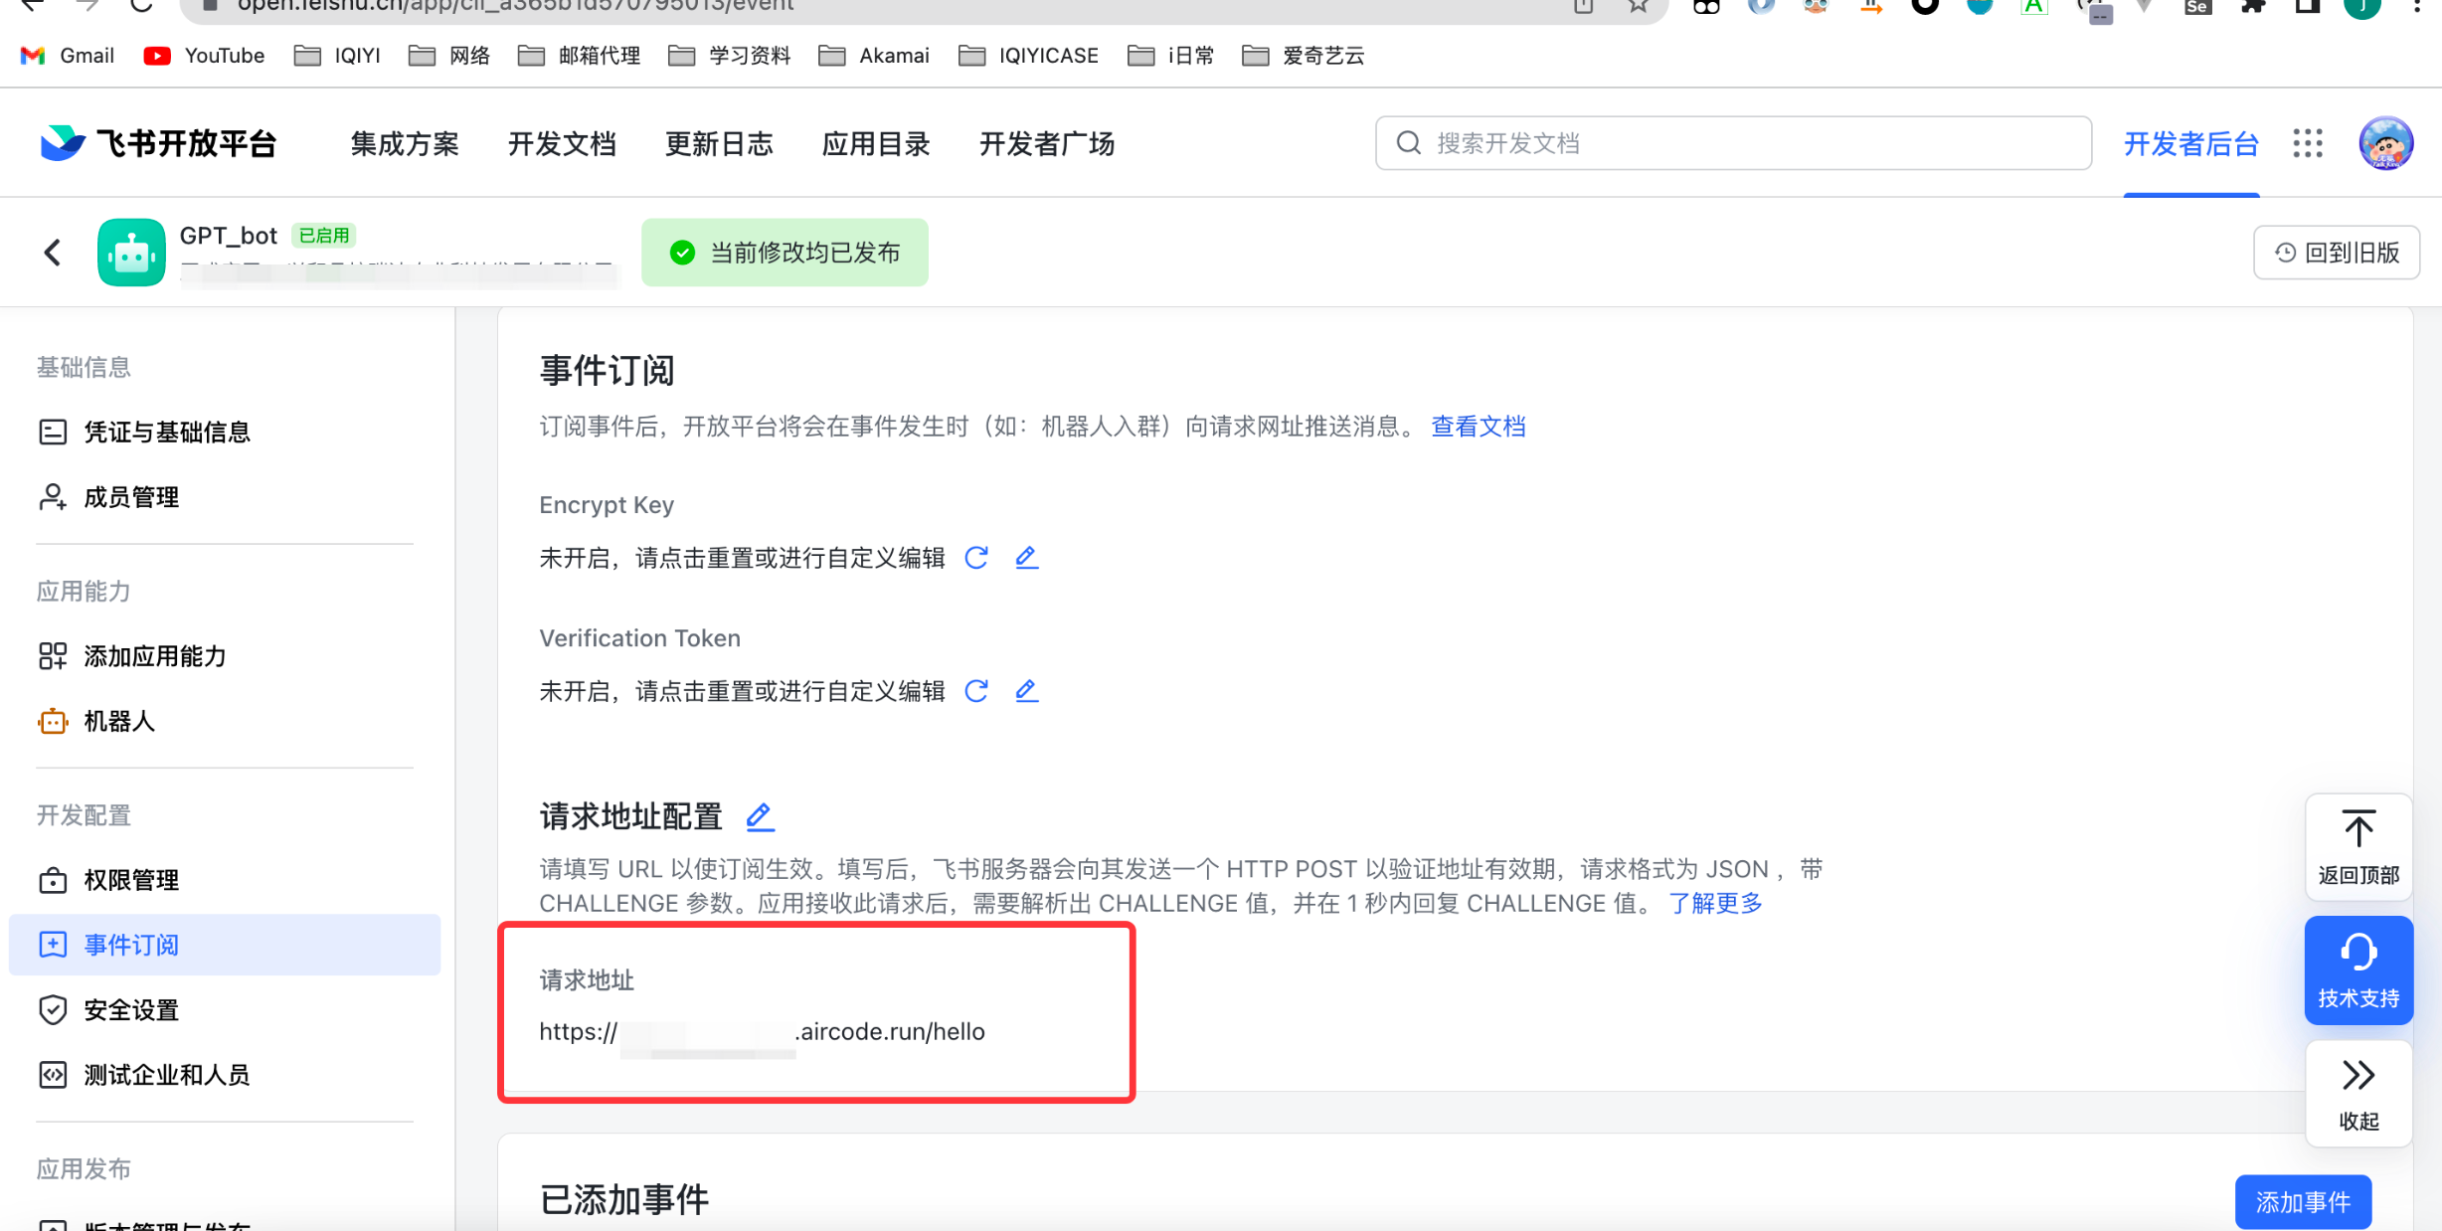The image size is (2442, 1231).
Task: Open the user avatar in top right
Action: [x=2385, y=144]
